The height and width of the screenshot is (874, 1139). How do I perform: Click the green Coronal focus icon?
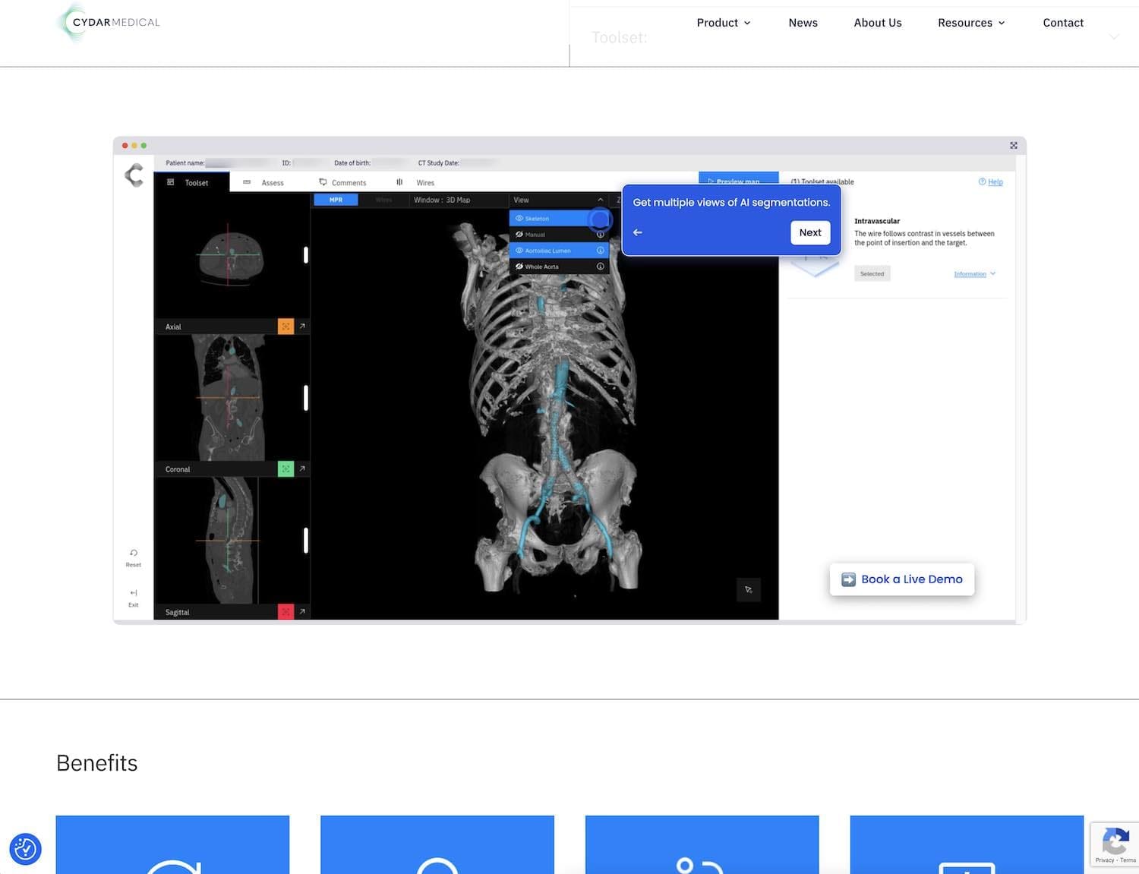tap(286, 469)
